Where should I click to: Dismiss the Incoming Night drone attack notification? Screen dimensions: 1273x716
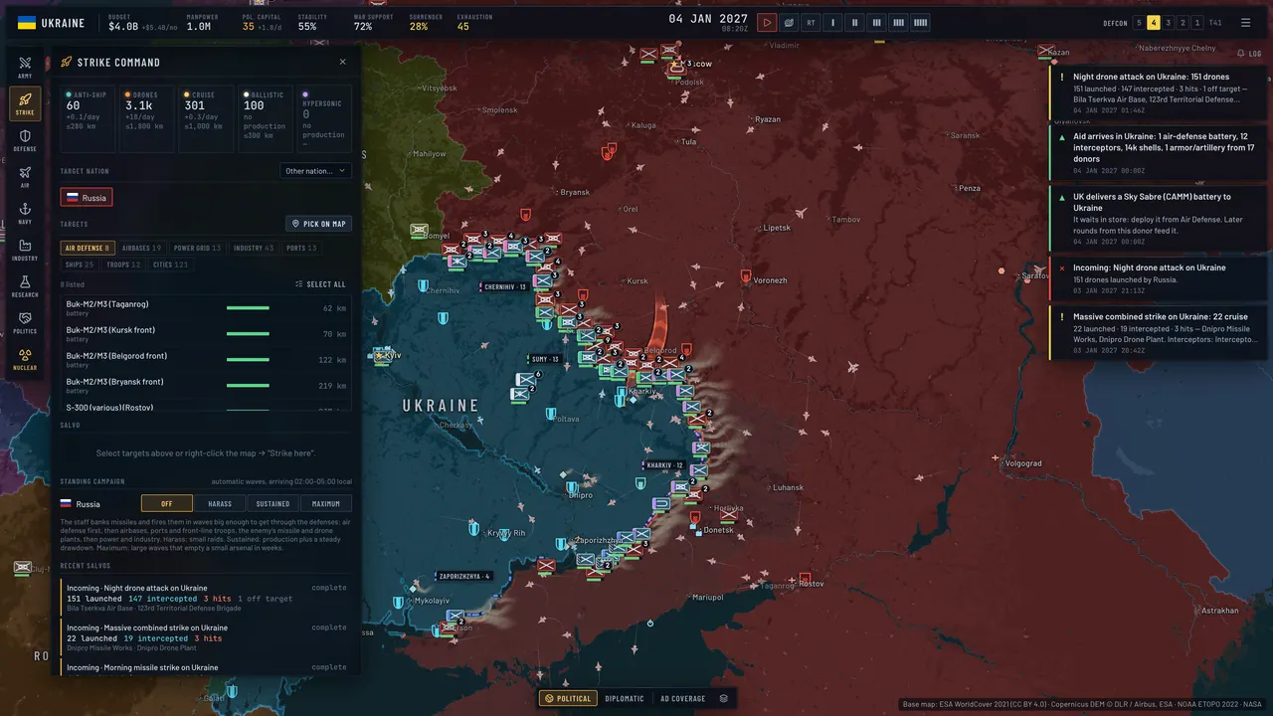point(1061,268)
